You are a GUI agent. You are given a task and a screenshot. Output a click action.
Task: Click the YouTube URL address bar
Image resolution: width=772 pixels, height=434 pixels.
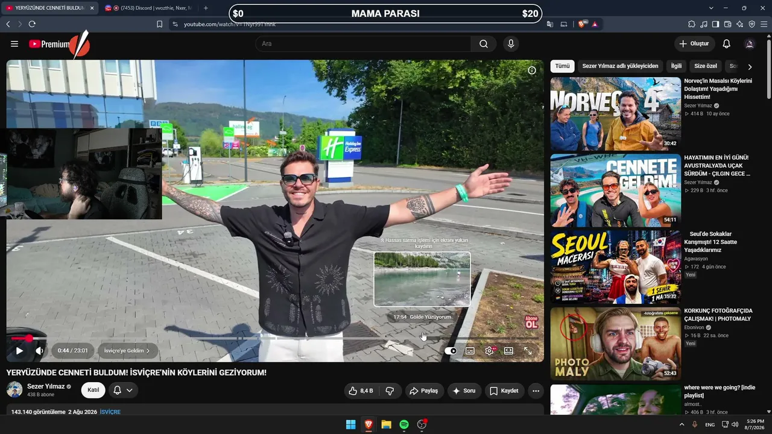(x=356, y=24)
